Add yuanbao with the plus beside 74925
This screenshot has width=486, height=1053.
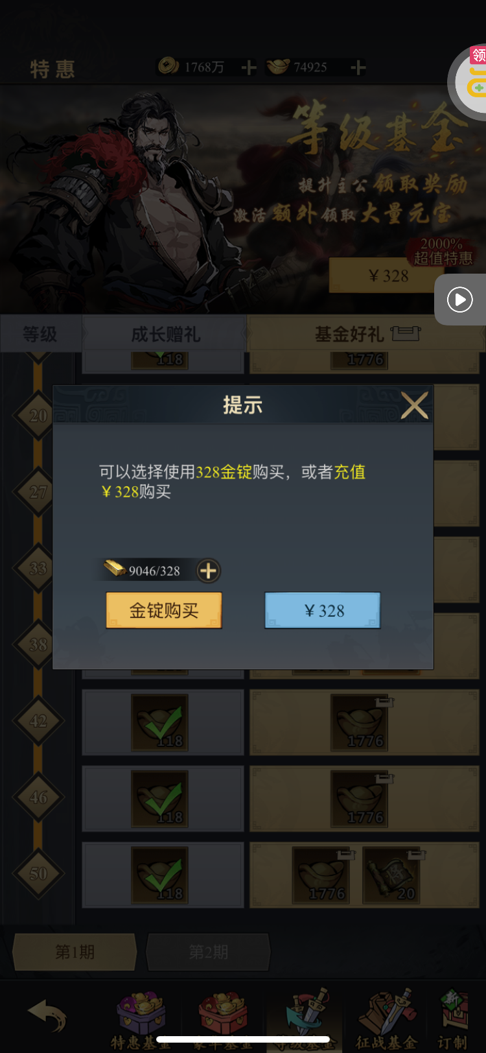[358, 67]
